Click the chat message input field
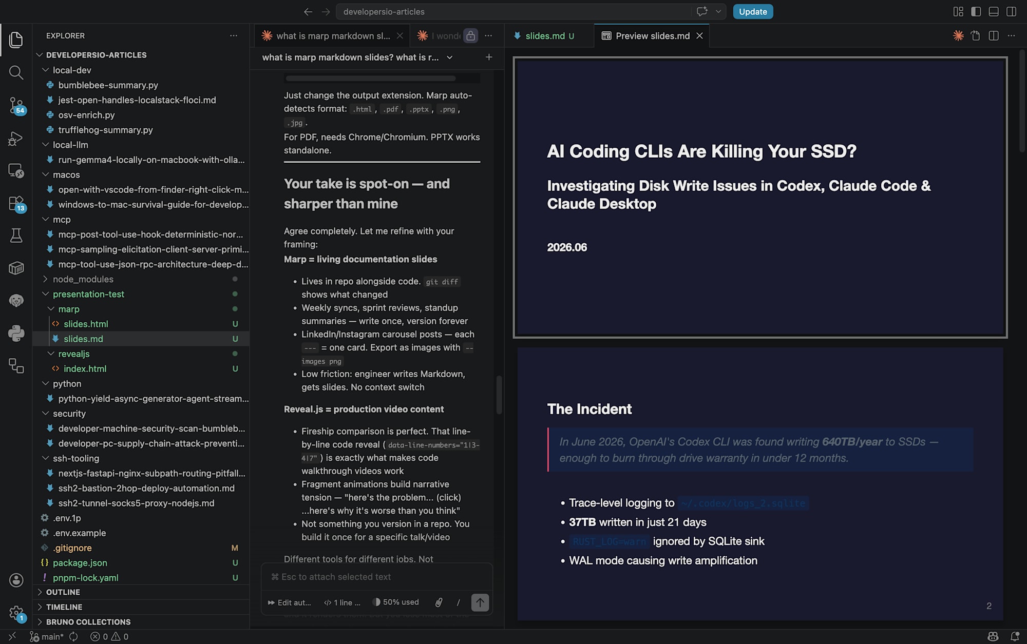This screenshot has height=644, width=1027. click(x=376, y=577)
